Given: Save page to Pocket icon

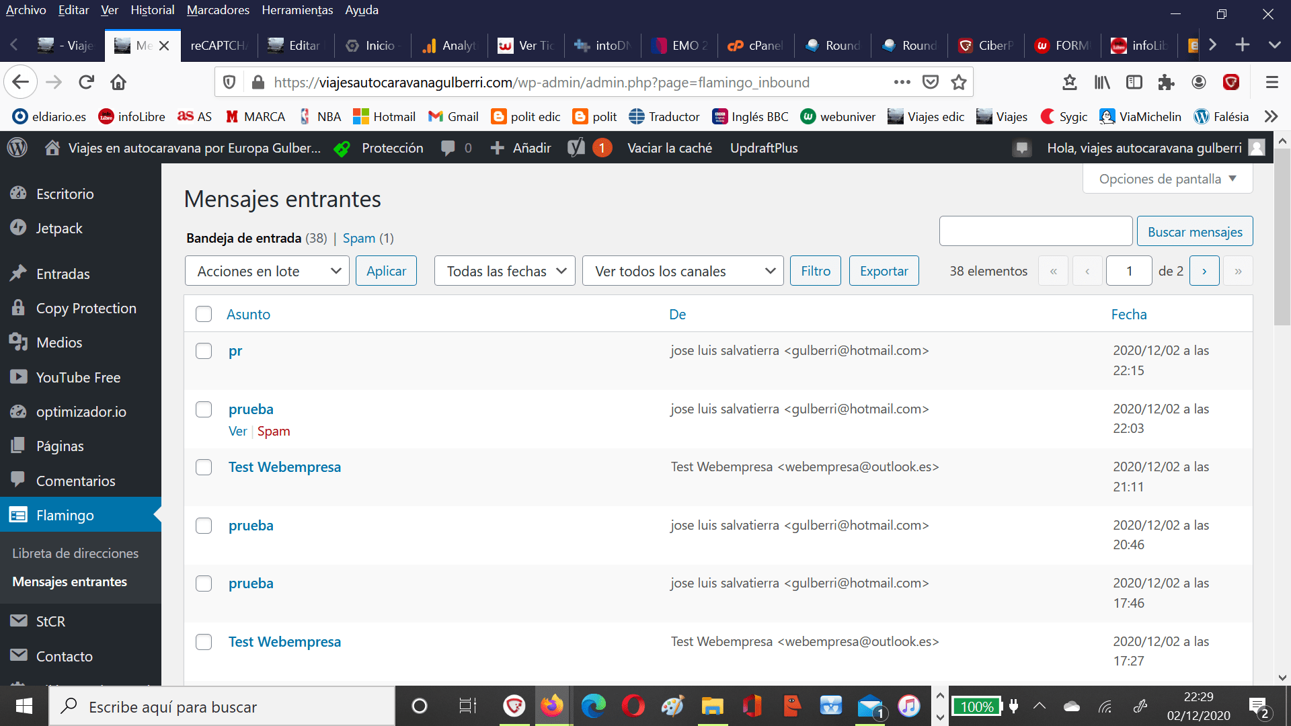Looking at the screenshot, I should 931,82.
